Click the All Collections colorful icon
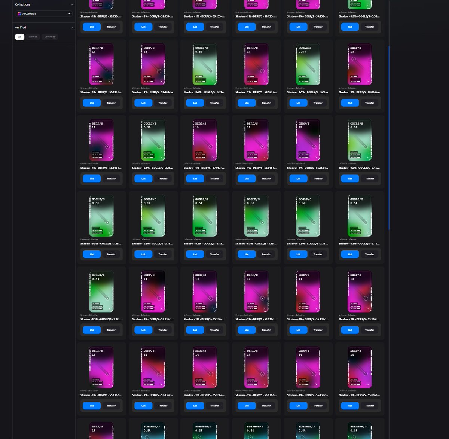 pos(19,13)
